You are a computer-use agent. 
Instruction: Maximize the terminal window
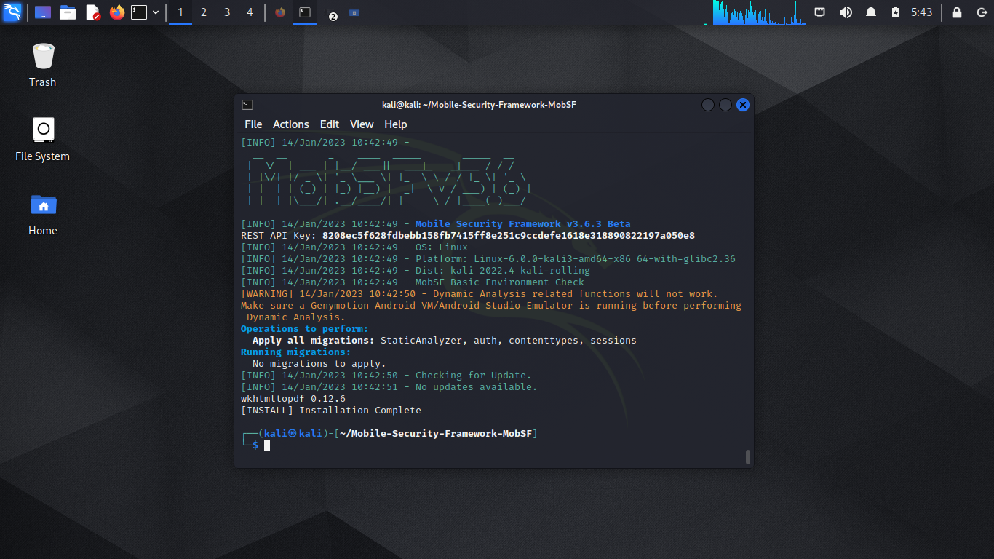pyautogui.click(x=725, y=105)
